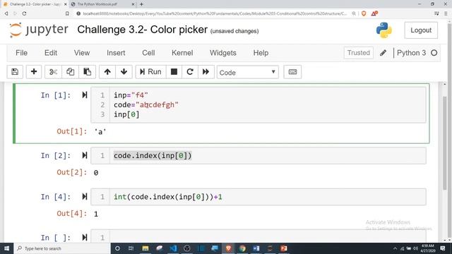Screen dimensions: 452x254
Task: Open the cell type Code dropdown
Action: pos(248,72)
